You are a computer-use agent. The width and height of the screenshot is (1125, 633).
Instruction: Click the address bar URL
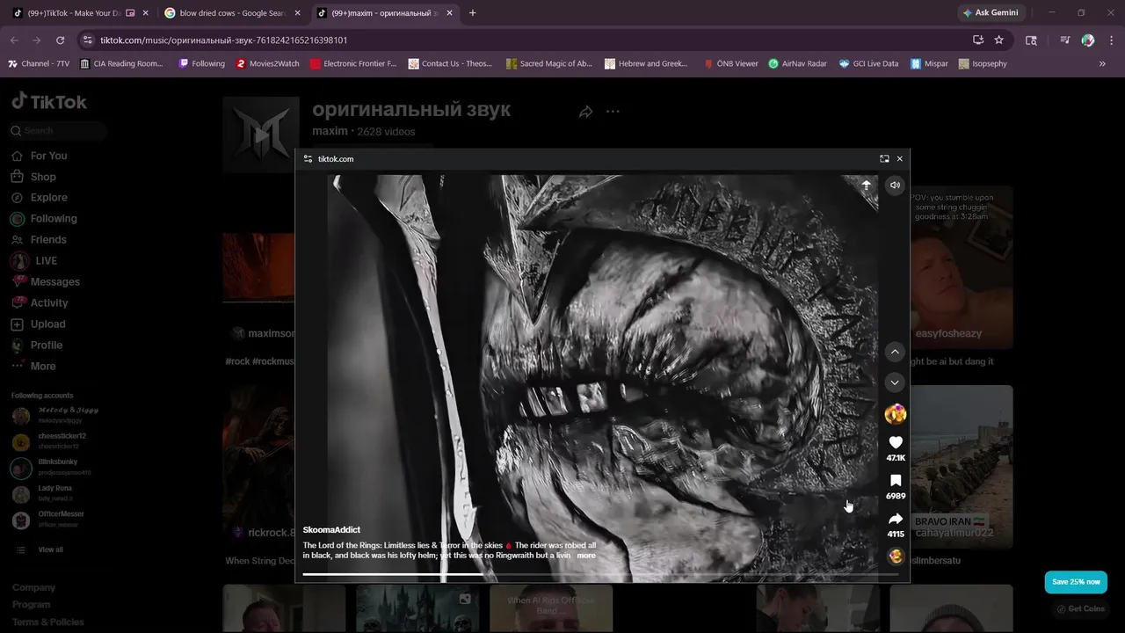(x=223, y=40)
